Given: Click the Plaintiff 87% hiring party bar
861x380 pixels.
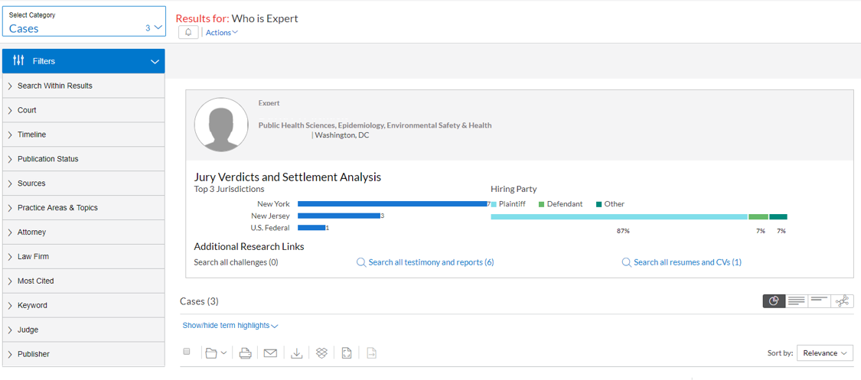Looking at the screenshot, I should pos(619,217).
